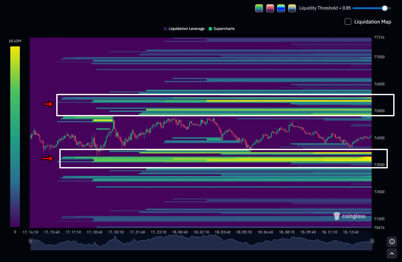Enable the Liquidation Map checkbox
This screenshot has width=402, height=262.
coord(348,22)
